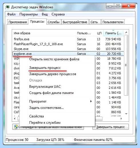
Task: Click memory value 3 756 КБ
Action: pyautogui.click(x=115, y=78)
